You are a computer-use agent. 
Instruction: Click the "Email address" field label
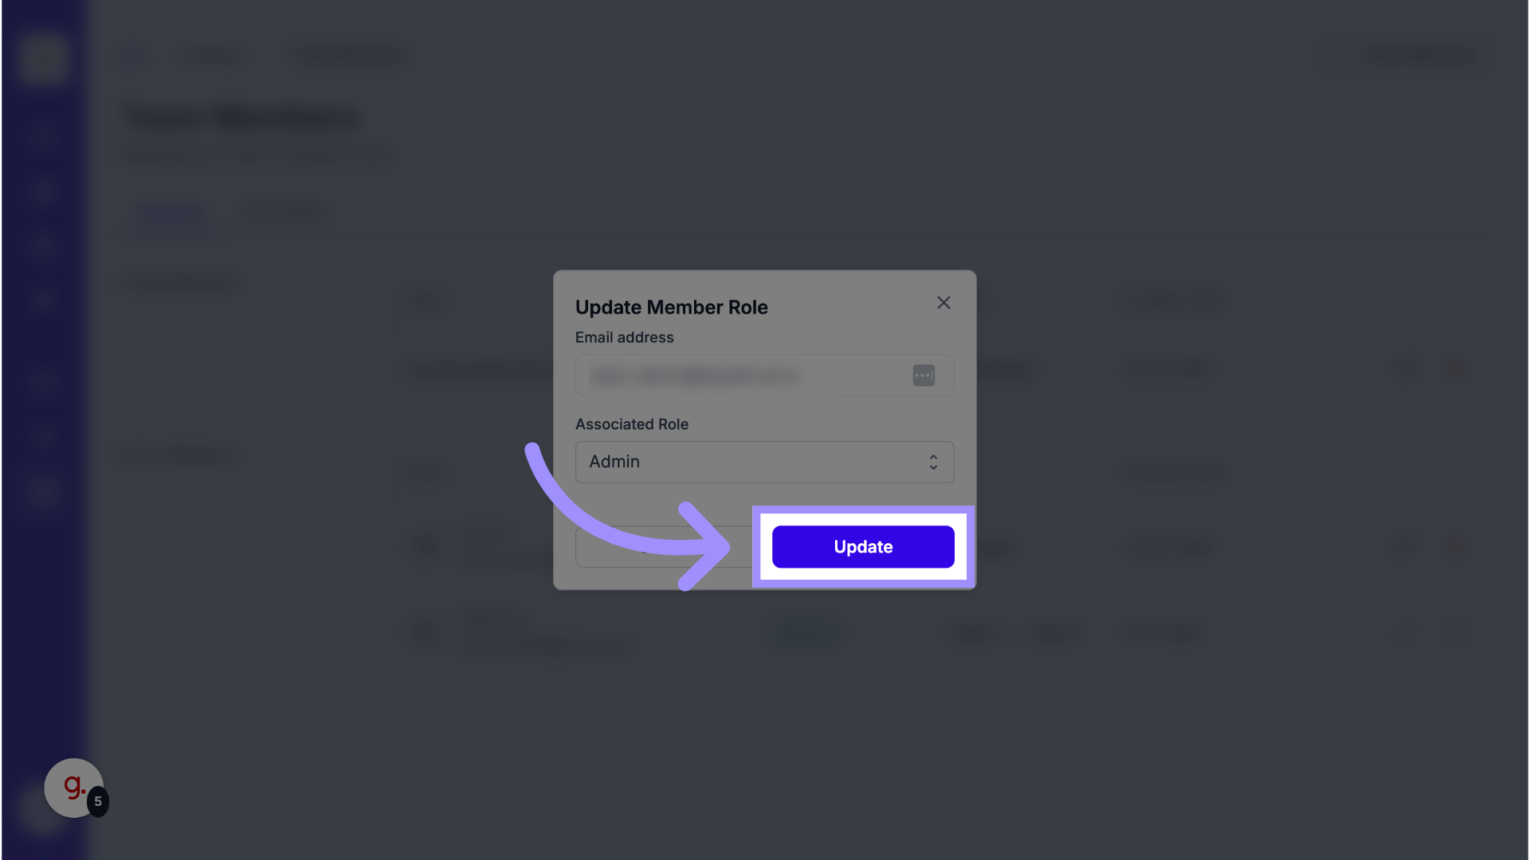click(x=624, y=338)
